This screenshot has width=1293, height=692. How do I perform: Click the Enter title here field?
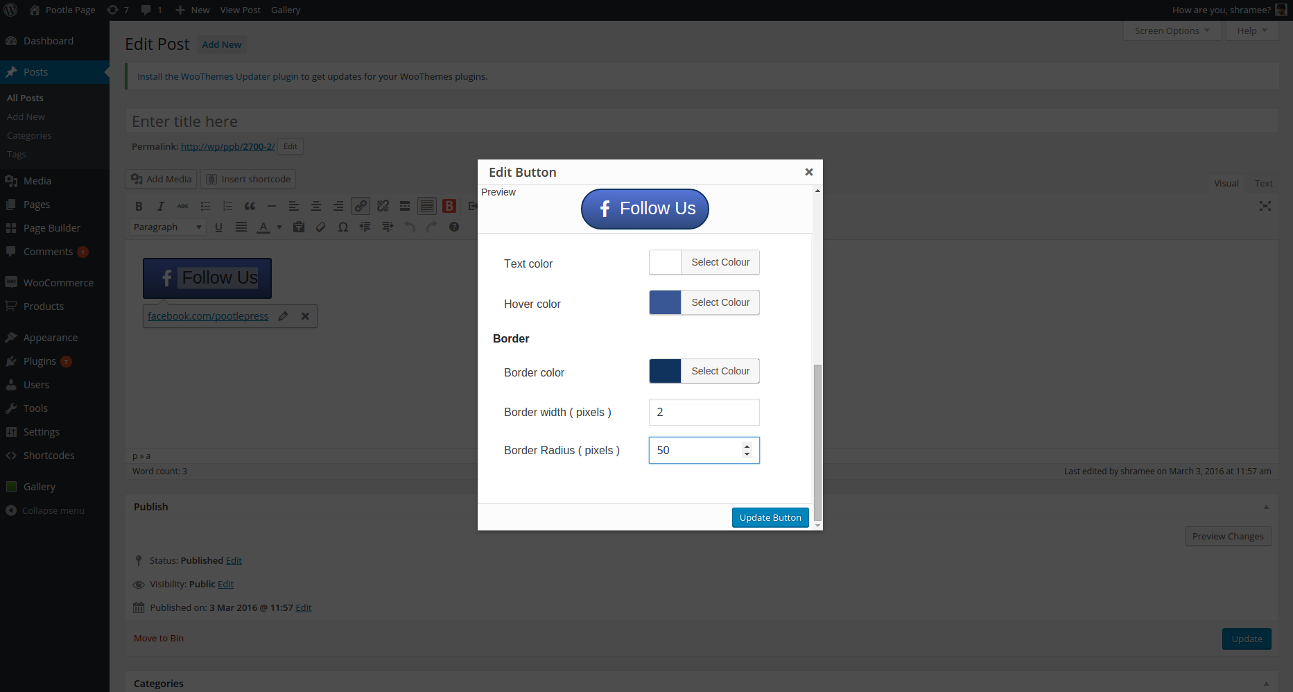coord(702,121)
